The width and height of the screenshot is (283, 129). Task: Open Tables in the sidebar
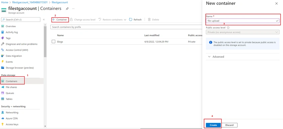coord(9,99)
